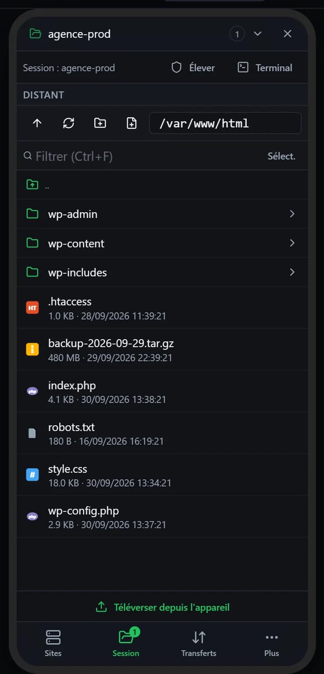
Task: Click the agence-prod title text
Action: pyautogui.click(x=79, y=34)
